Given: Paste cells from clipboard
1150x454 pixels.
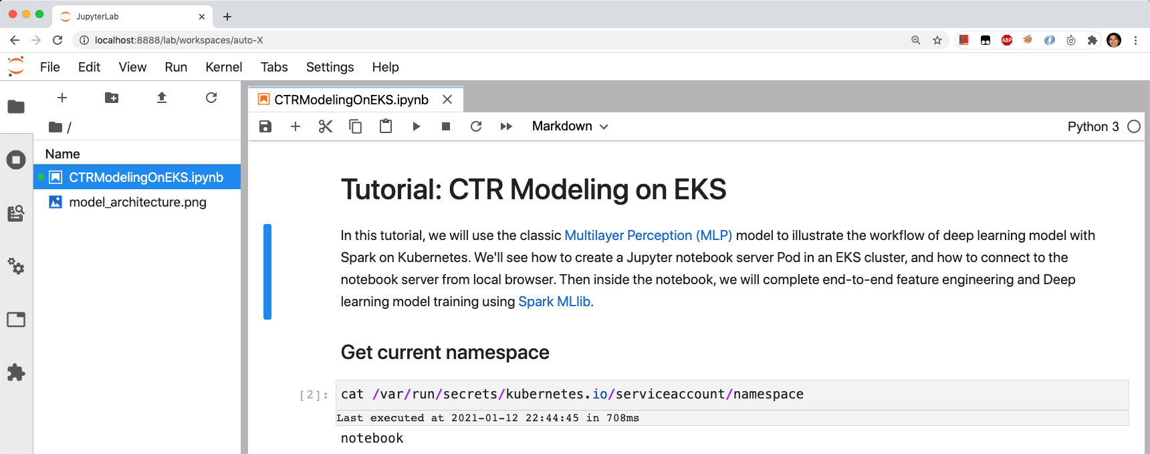Looking at the screenshot, I should 386,126.
